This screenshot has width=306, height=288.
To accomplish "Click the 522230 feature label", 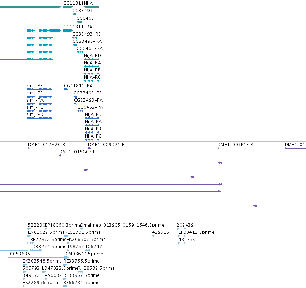I will [36, 225].
